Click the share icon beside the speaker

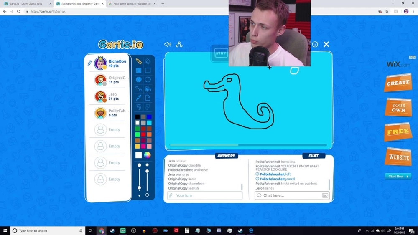(x=179, y=45)
